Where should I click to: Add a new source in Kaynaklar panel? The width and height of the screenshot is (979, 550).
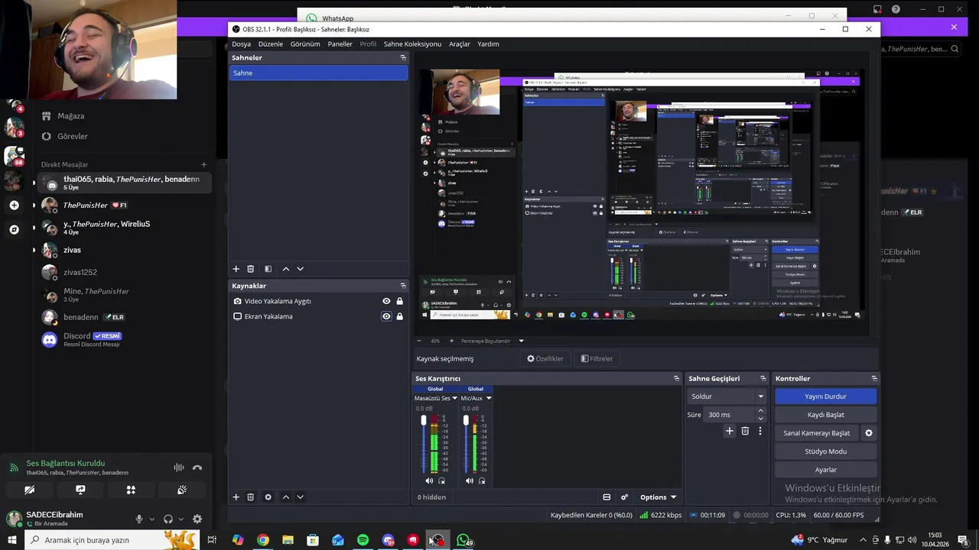236,497
